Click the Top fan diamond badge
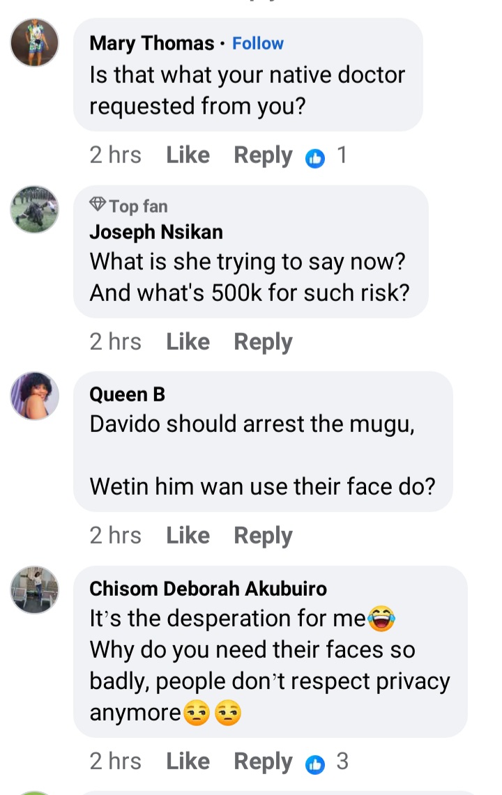The image size is (502, 795). 98,206
